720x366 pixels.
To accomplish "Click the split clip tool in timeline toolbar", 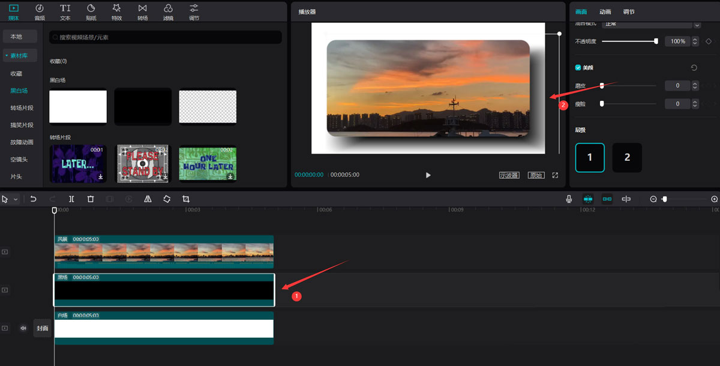I will tap(71, 199).
